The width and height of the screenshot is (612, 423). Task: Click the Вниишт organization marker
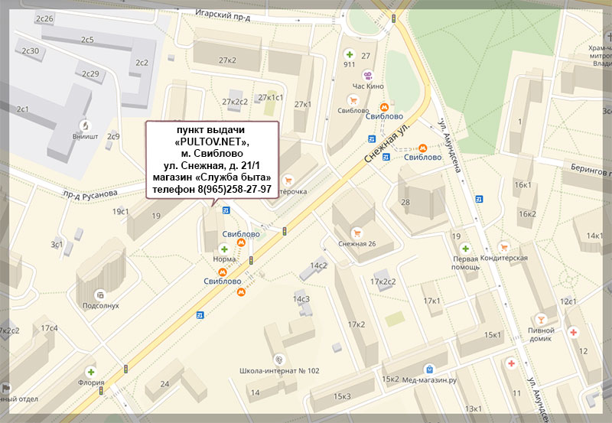pos(86,124)
